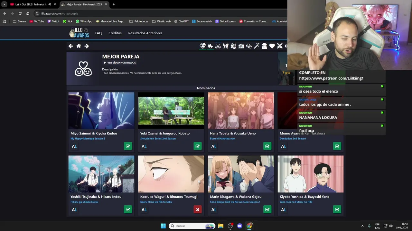Open AniList link for Kaoruko Waguri & Rintarou Tsumugi

(144, 210)
